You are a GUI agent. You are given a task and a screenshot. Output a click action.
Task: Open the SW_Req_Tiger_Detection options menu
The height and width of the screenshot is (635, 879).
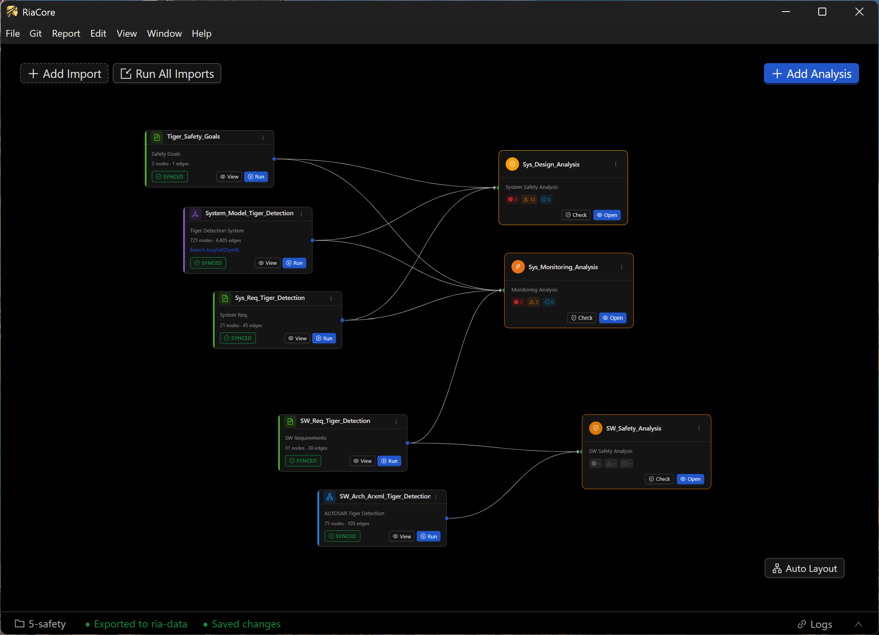tap(396, 422)
